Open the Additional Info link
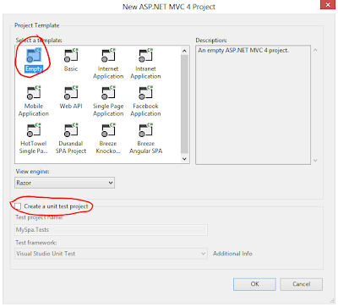Screen dimensions: 338x307 232,254
